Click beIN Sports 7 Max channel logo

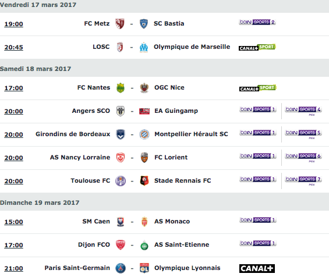pos(303,180)
